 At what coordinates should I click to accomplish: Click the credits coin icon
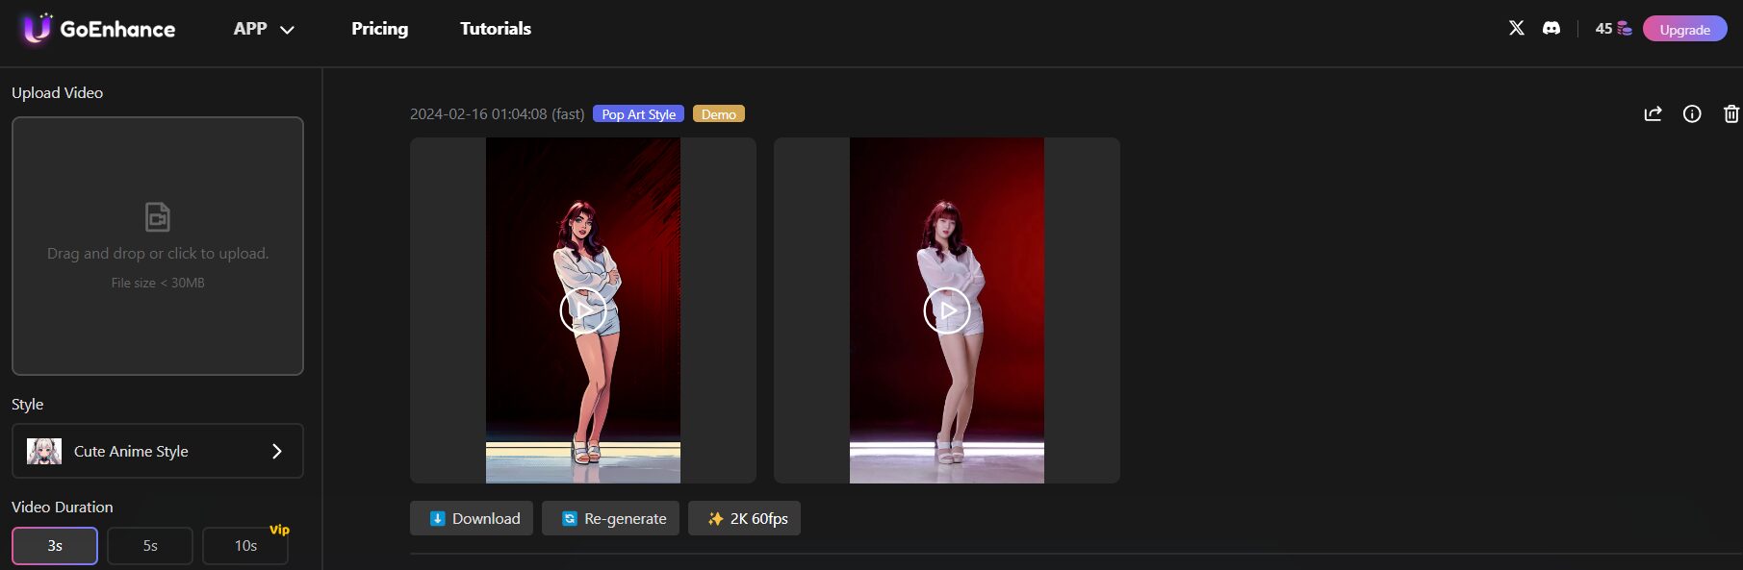[1625, 29]
